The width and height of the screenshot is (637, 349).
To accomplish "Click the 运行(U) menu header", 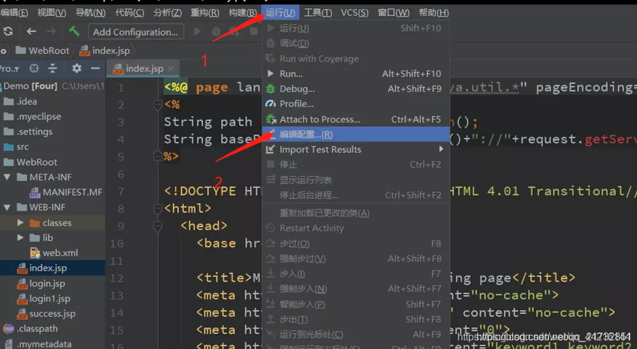I will pos(280,13).
